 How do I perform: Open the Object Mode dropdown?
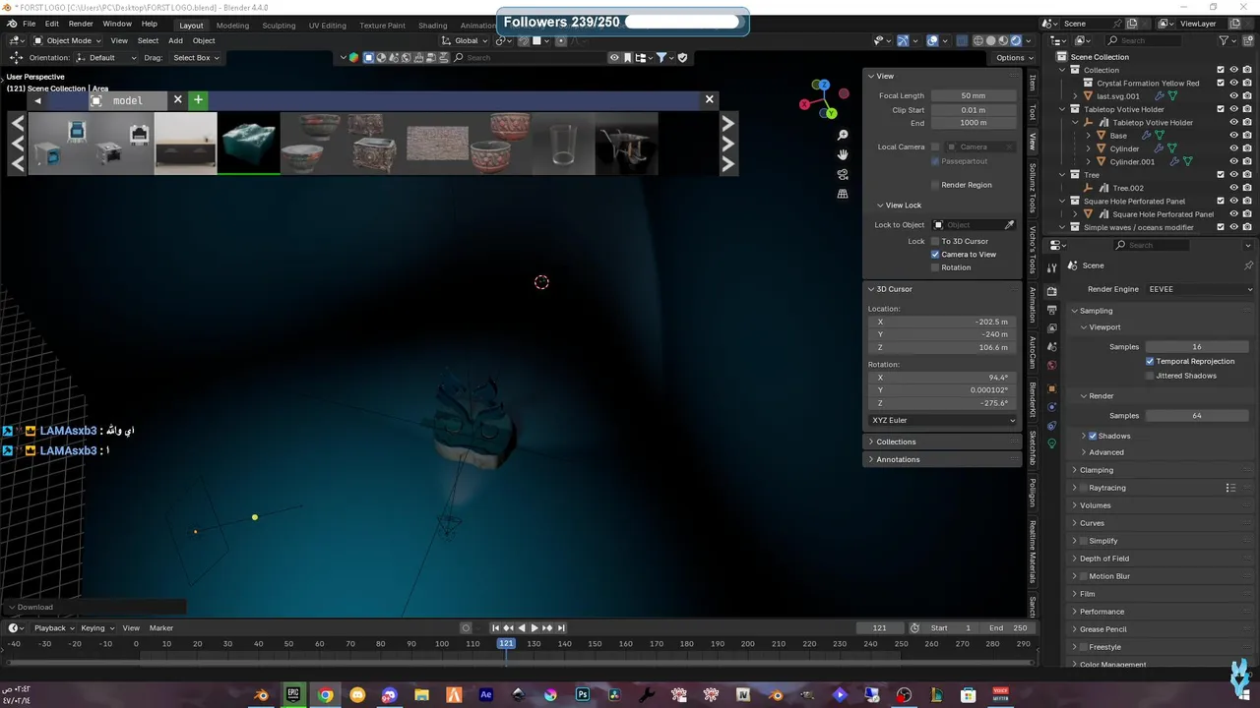tap(66, 40)
